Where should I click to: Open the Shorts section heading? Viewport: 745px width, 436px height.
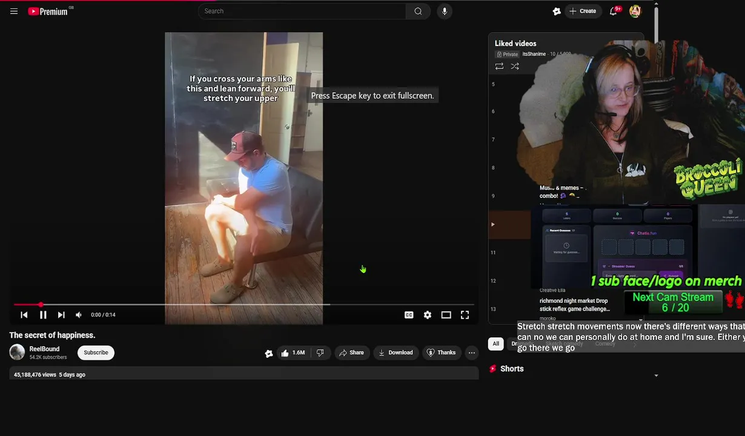512,369
